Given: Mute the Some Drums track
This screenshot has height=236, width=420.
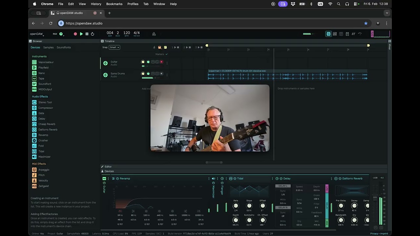Looking at the screenshot, I should 153,74.
